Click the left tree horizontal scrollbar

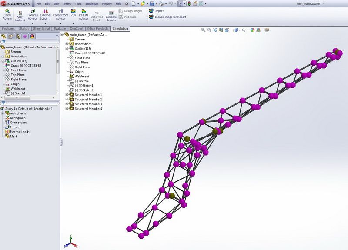coord(17,97)
